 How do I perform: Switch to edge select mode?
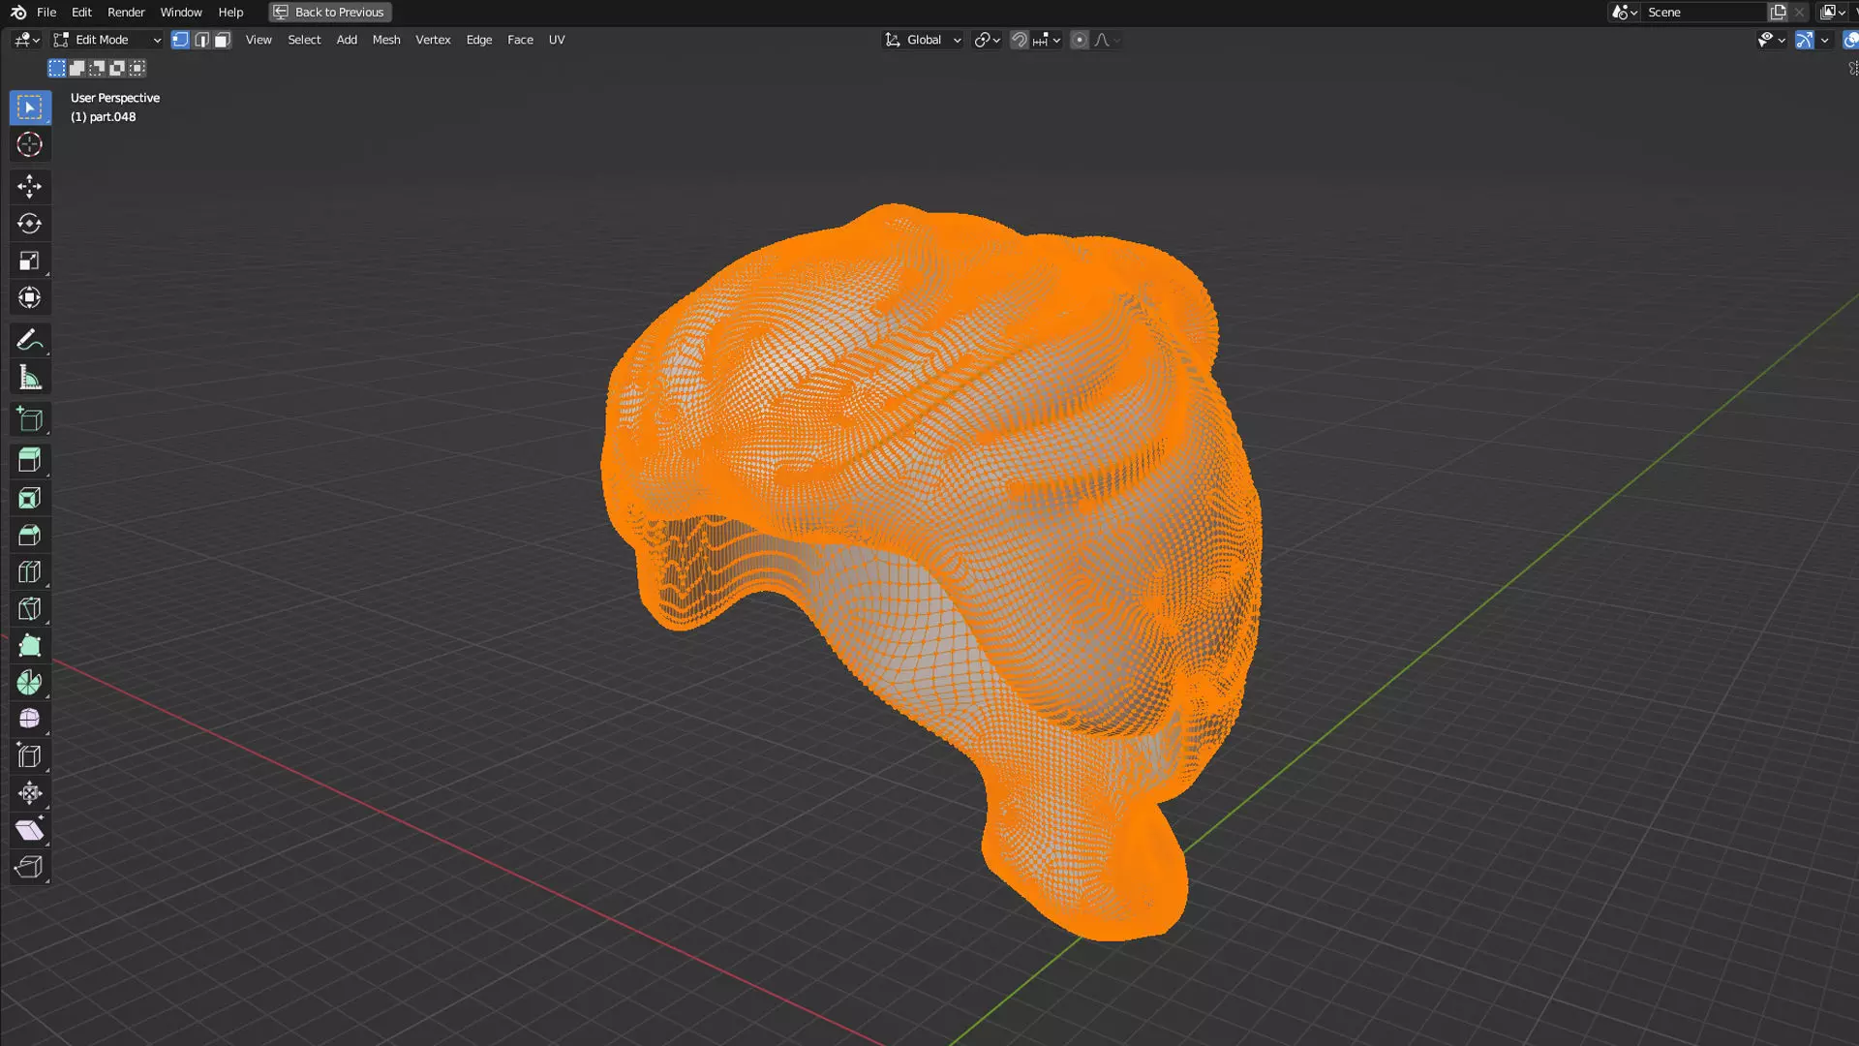[201, 40]
